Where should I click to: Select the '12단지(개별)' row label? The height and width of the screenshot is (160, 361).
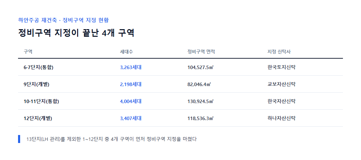click(38, 118)
